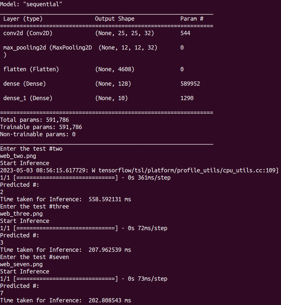Click the "Param #" column header
281x305 pixels.
[x=192, y=19]
